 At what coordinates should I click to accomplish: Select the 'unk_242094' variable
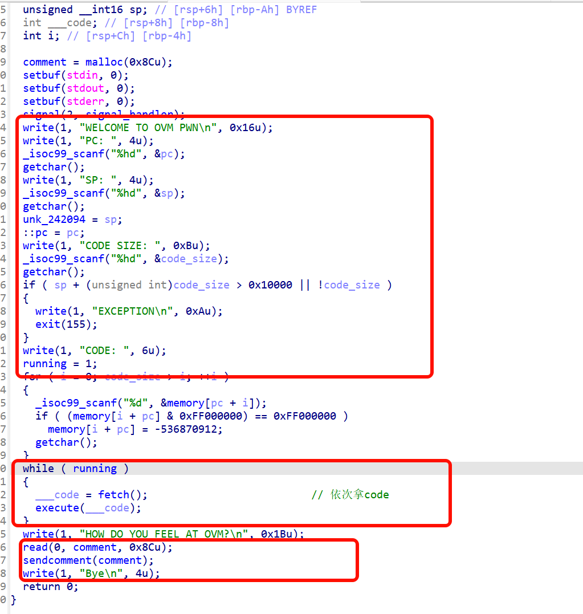[54, 219]
